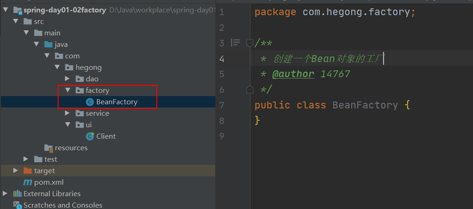Click the src folder icon

coord(28,22)
